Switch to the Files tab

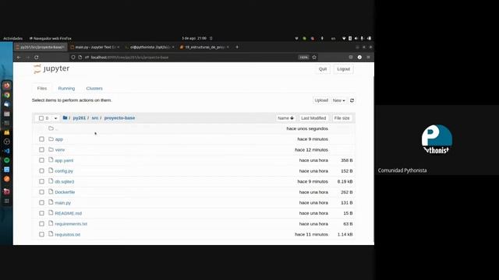click(x=42, y=88)
